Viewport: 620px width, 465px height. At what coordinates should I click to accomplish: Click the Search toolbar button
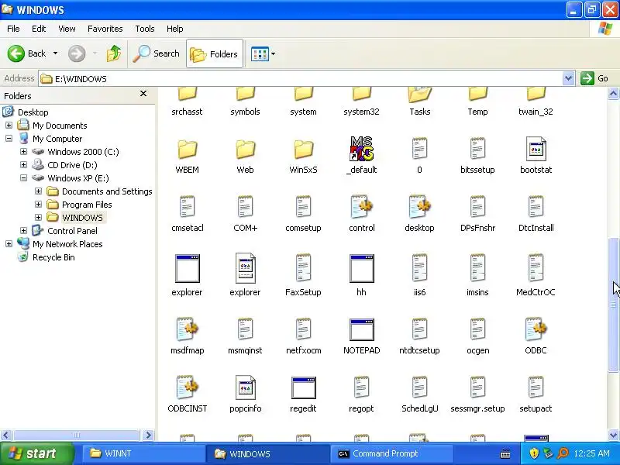click(x=156, y=53)
